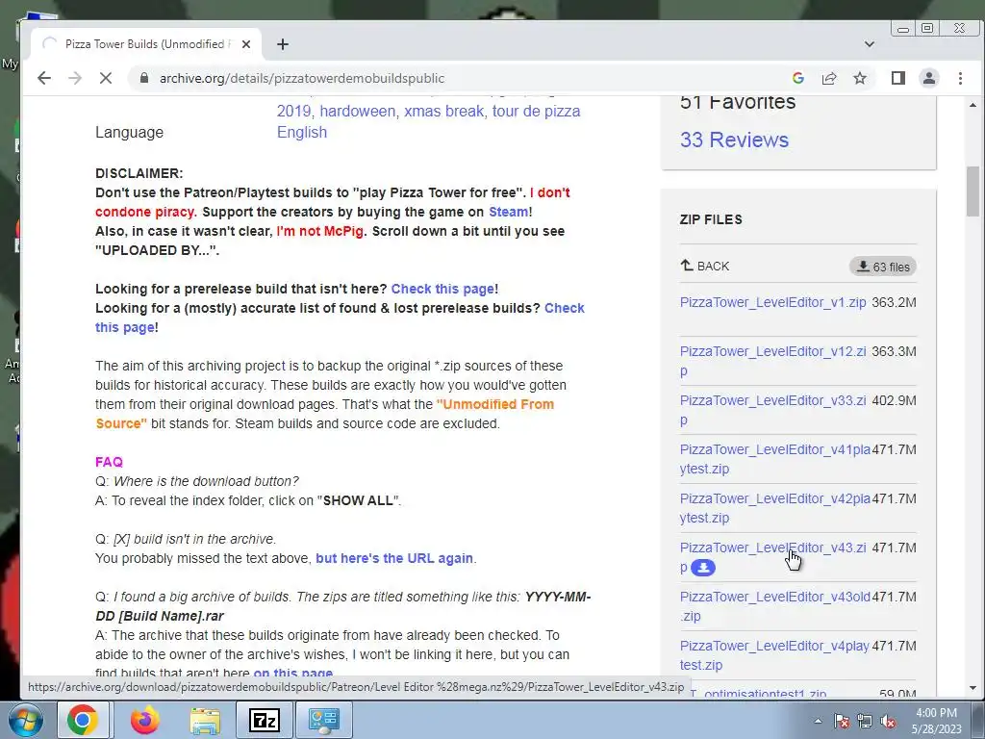Expand the tab search chevron
This screenshot has width=985, height=739.
(x=870, y=44)
